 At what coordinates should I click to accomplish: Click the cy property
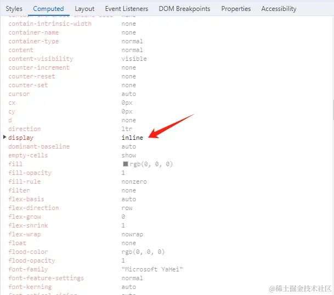pos(12,111)
